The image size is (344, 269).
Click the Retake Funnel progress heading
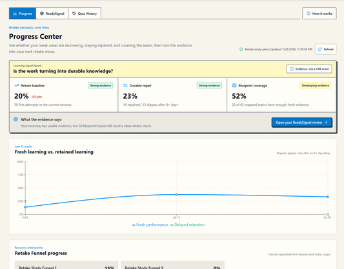tap(41, 253)
